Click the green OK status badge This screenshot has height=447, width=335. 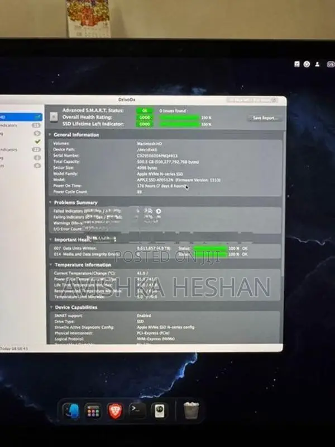point(145,111)
